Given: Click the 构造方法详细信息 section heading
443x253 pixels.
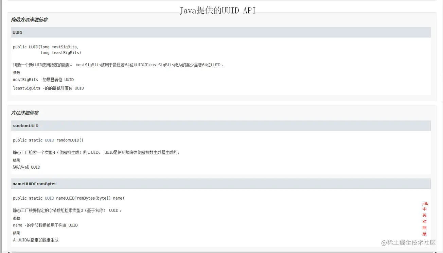Looking at the screenshot, I should [x=29, y=20].
